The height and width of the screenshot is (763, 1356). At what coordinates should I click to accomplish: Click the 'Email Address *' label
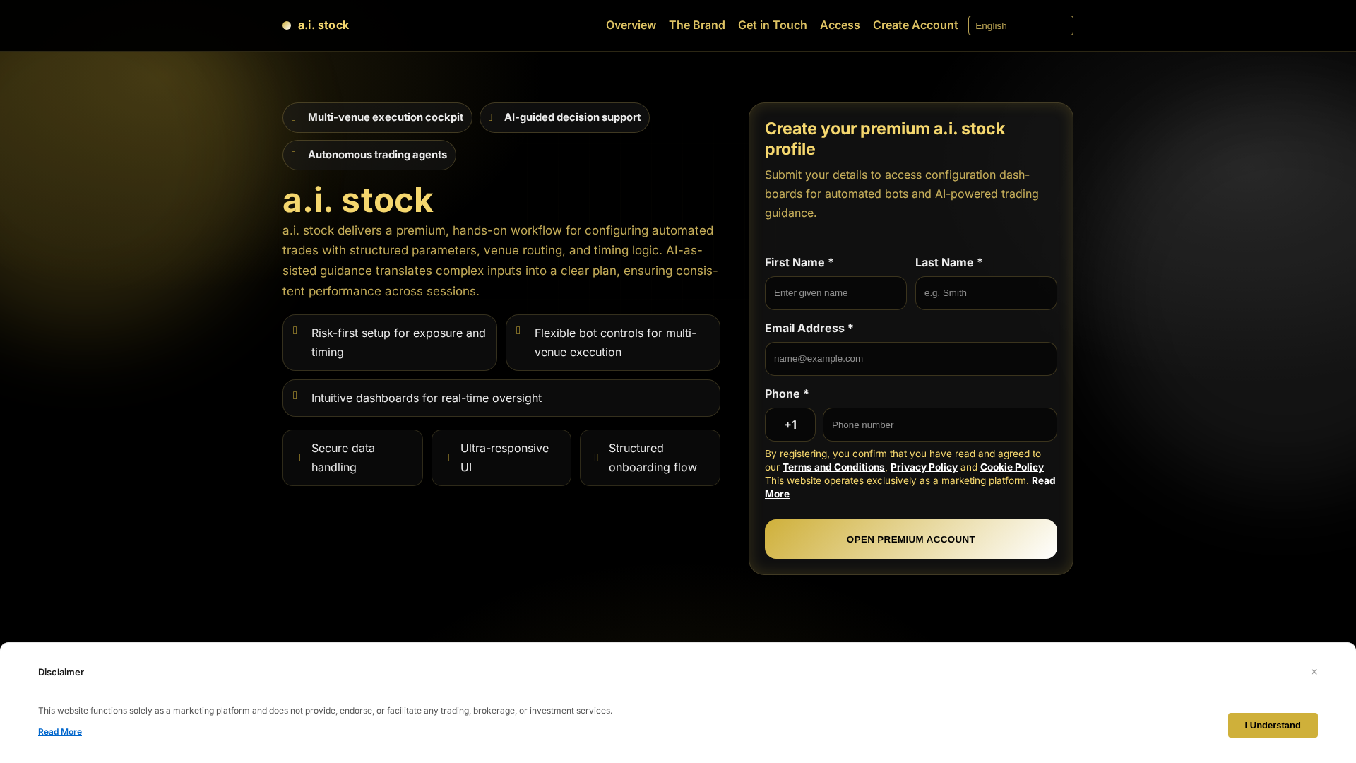809,328
